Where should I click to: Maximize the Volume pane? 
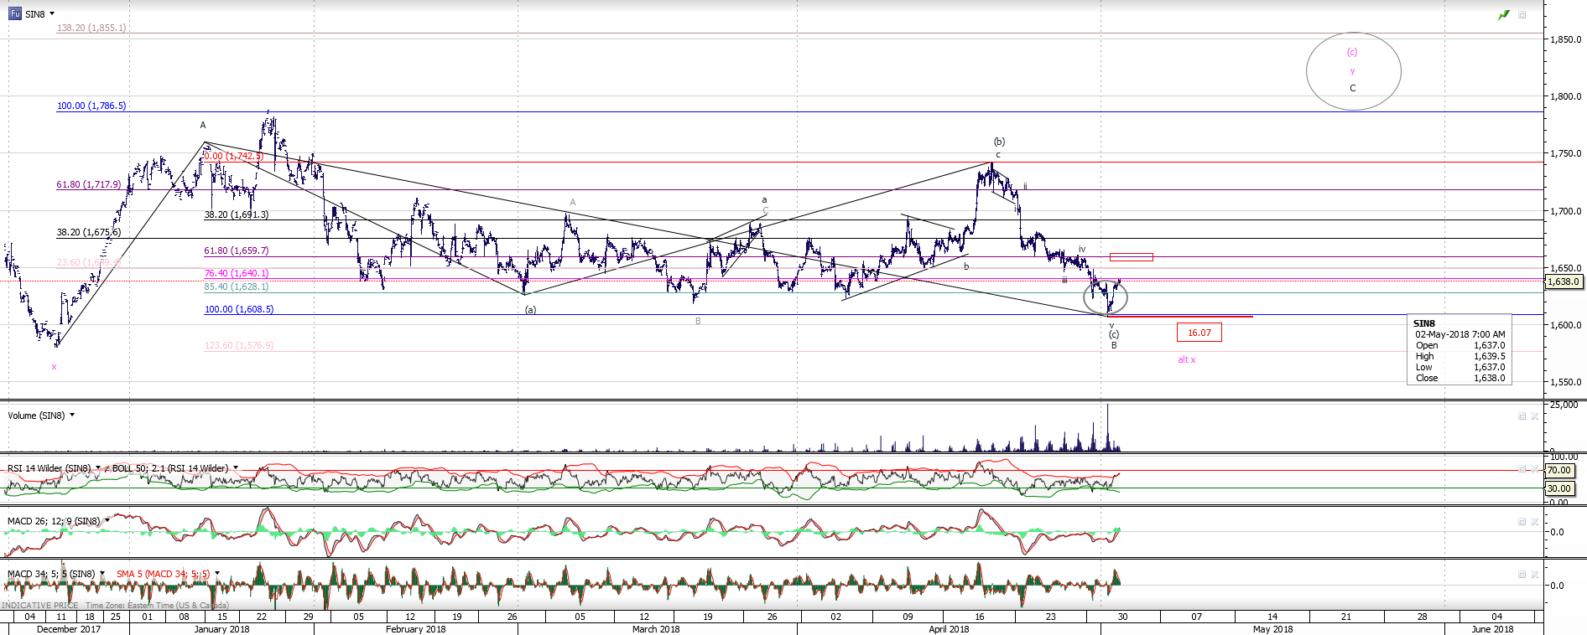1522,416
